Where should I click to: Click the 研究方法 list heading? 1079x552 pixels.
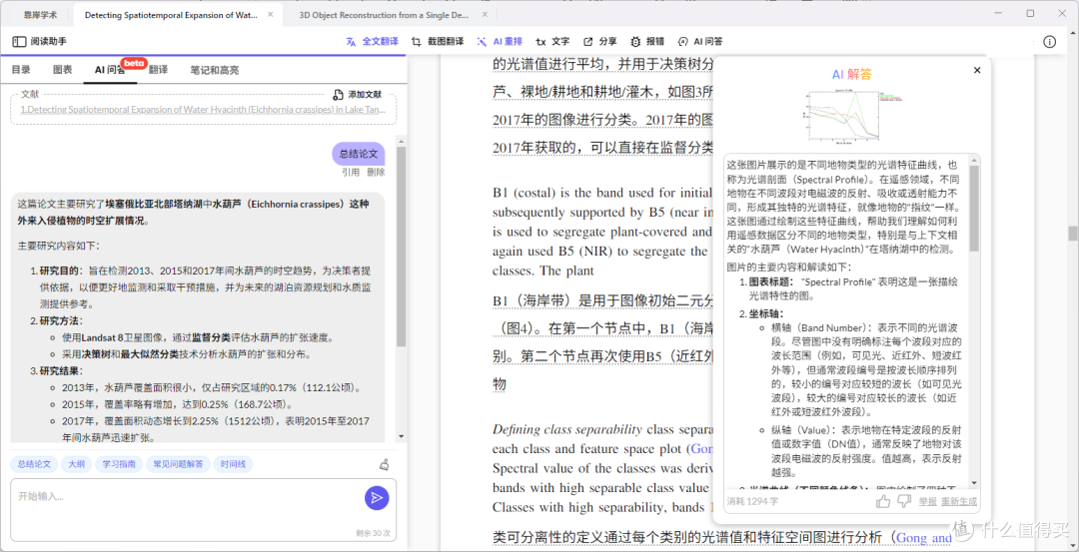[x=61, y=321]
